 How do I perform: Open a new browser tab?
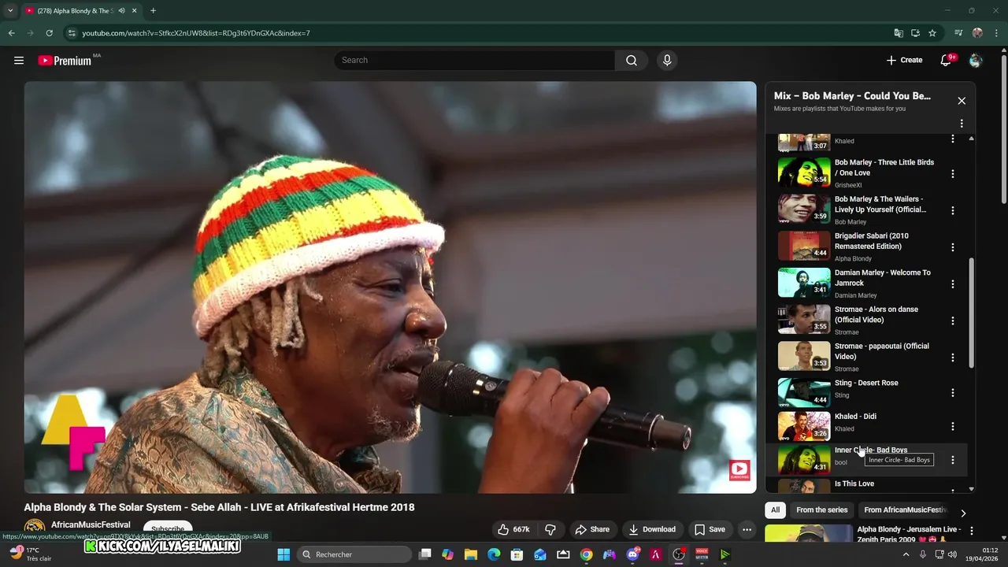coord(153,11)
